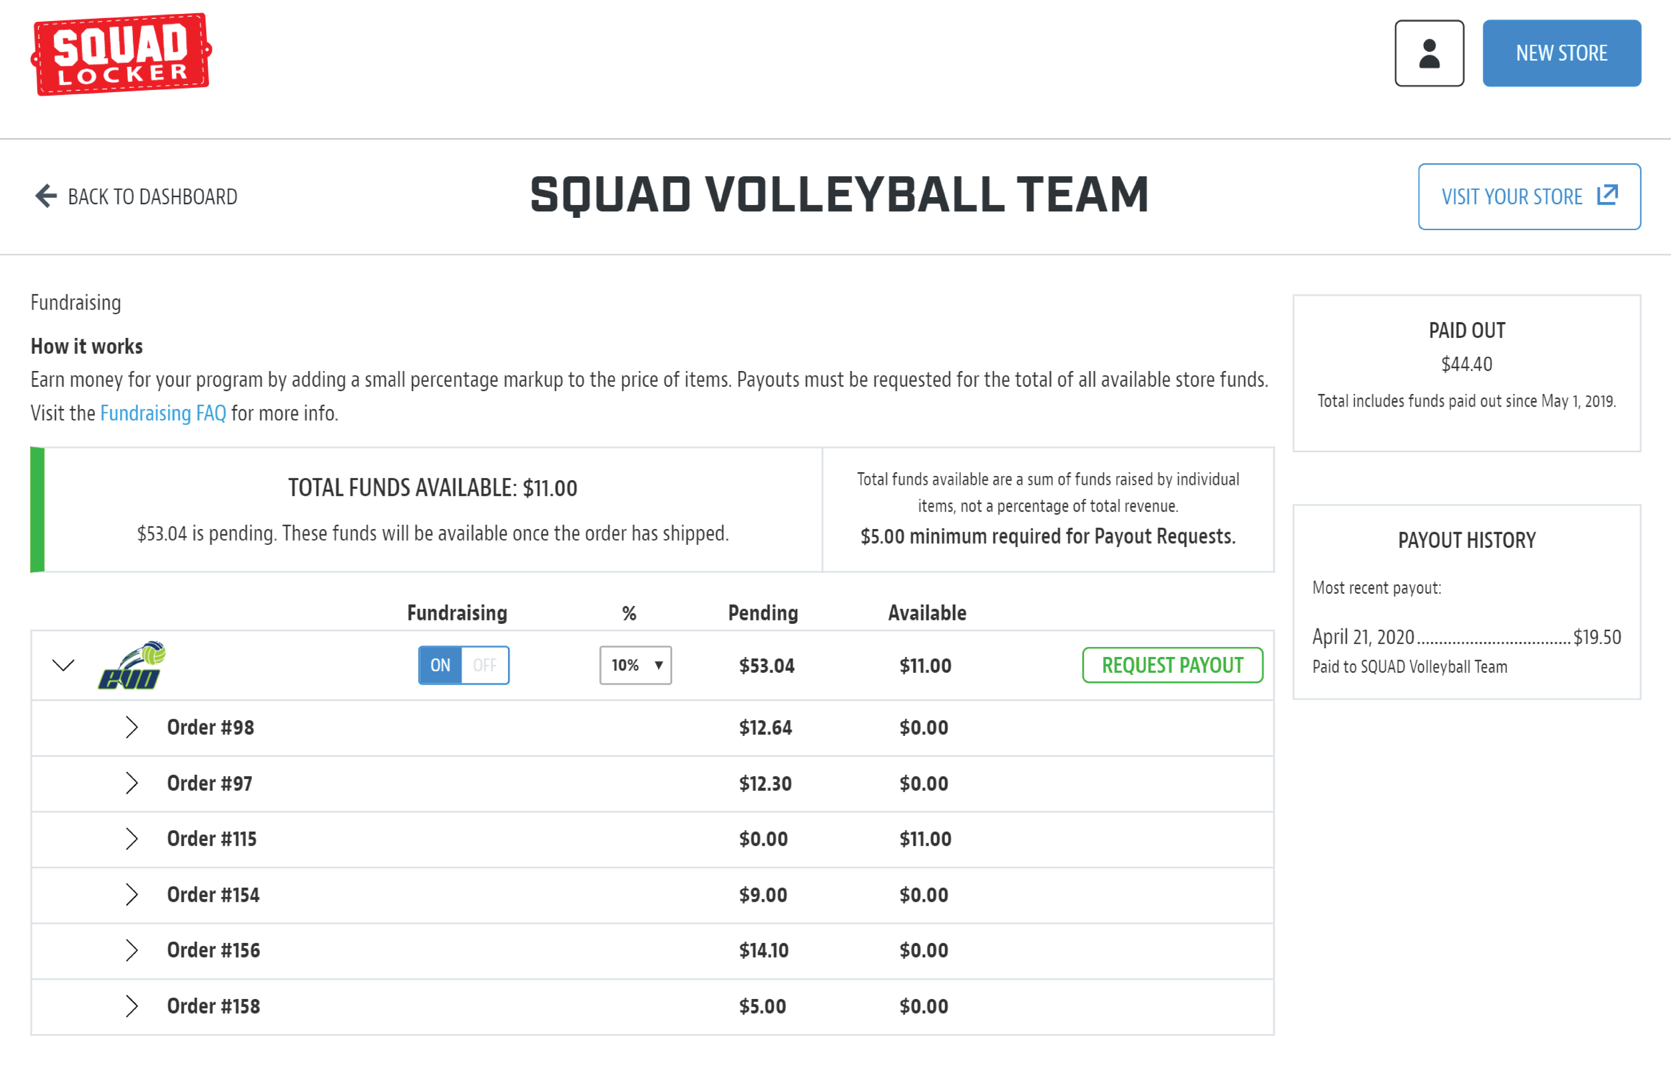Click Back to Dashboard text link
Image resolution: width=1671 pixels, height=1078 pixels.
(152, 197)
